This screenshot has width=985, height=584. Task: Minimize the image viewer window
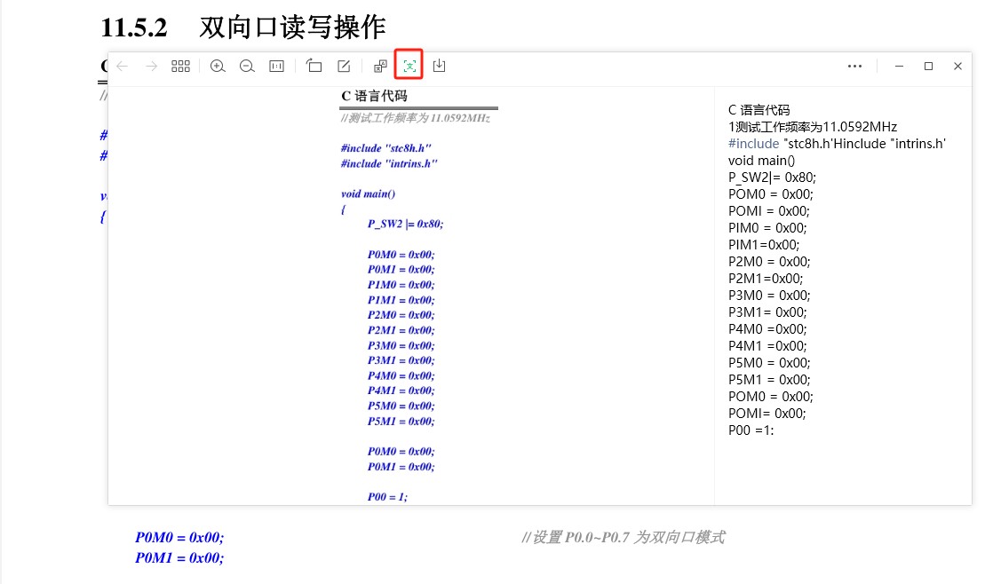click(899, 66)
